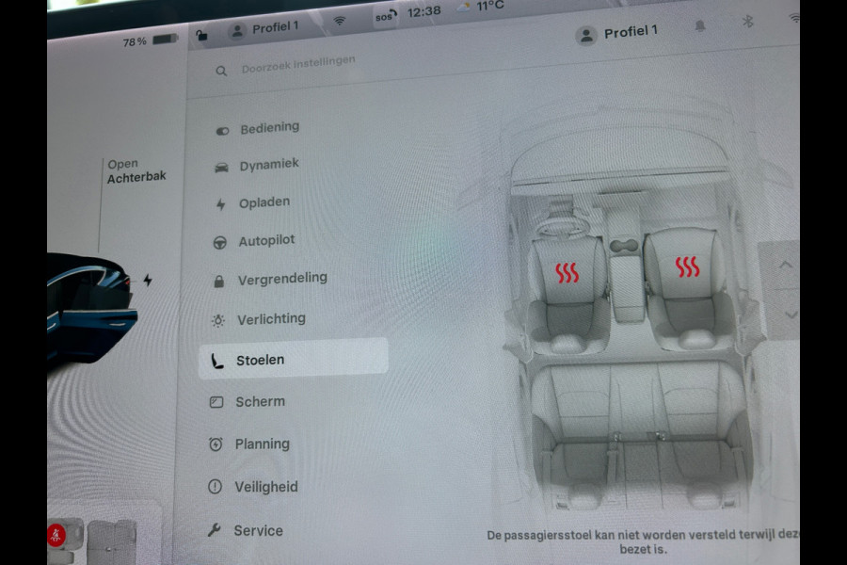
Task: Enable rear left seat heating
Action: coord(583,433)
